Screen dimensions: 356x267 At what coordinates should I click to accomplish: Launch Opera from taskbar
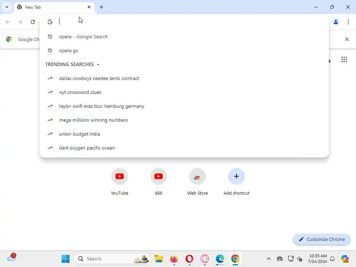(189, 259)
